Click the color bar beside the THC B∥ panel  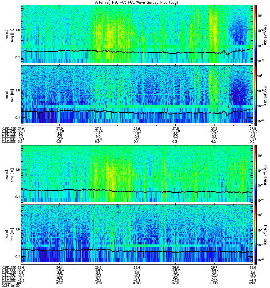pyautogui.click(x=256, y=235)
